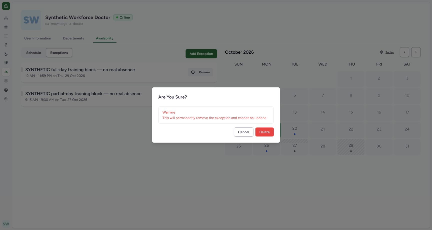This screenshot has height=230, width=432.
Task: Click the SYNTHETIC full-day training block title
Action: coord(80,70)
